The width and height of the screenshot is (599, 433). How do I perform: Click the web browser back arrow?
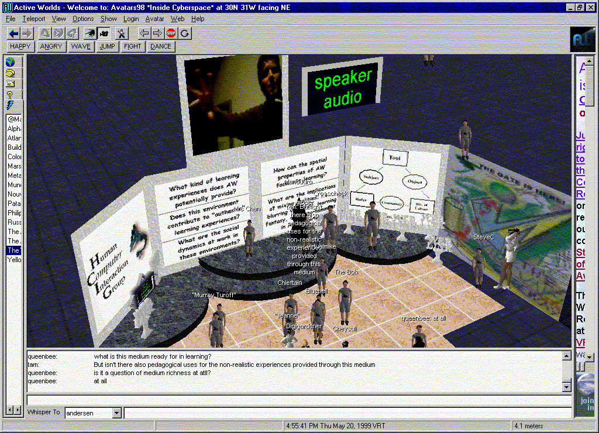pos(144,33)
